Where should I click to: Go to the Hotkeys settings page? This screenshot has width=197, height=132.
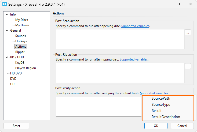21,41
